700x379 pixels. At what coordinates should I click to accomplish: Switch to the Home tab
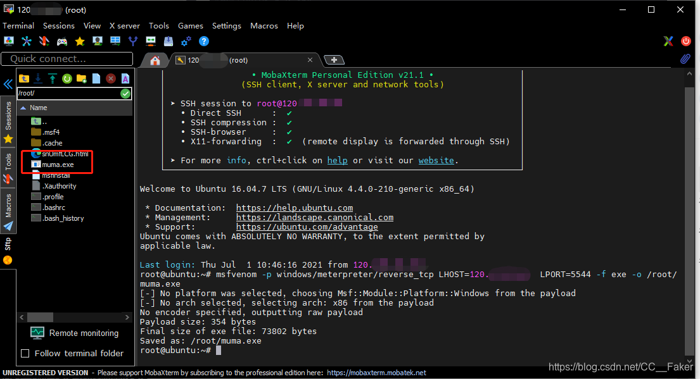[155, 60]
